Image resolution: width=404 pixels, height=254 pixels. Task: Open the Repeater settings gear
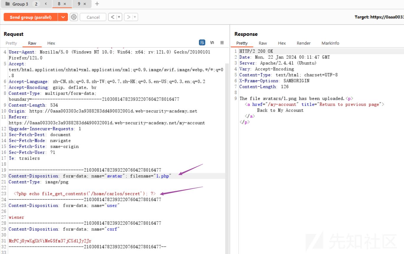tap(74, 17)
